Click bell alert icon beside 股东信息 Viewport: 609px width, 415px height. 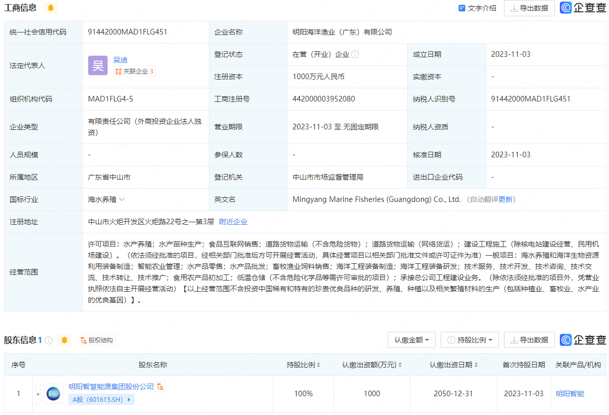tap(64, 340)
